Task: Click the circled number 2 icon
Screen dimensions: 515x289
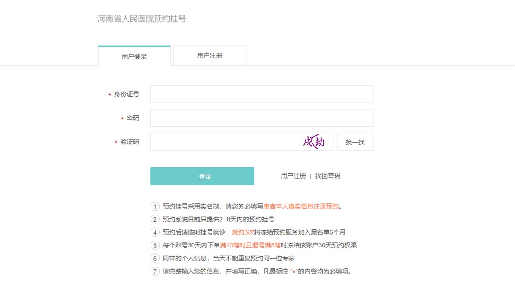Action: pos(155,220)
